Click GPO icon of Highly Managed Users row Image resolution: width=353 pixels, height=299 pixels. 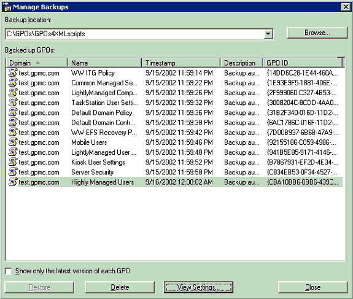[x=13, y=182]
